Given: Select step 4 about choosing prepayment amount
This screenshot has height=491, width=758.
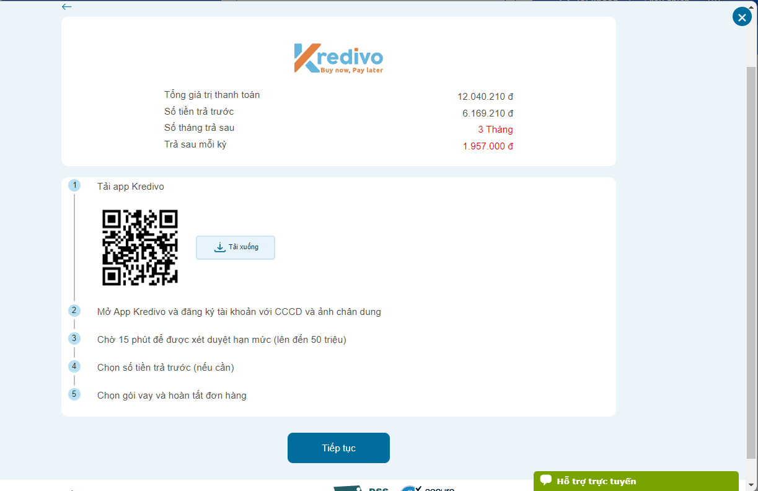Looking at the screenshot, I should pyautogui.click(x=74, y=366).
